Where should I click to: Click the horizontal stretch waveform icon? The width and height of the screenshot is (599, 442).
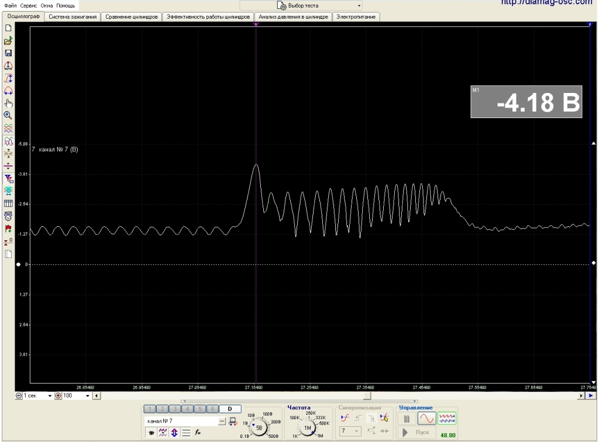(8, 91)
